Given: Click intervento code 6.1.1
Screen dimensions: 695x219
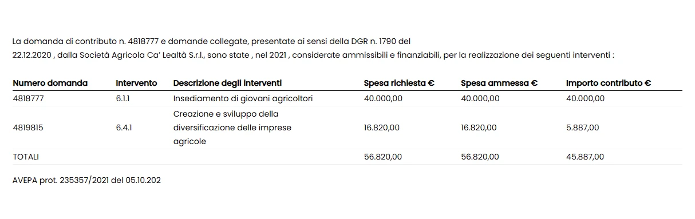Looking at the screenshot, I should tap(123, 98).
